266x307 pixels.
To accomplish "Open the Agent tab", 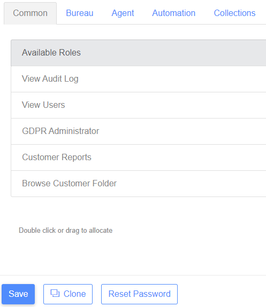I will point(123,13).
